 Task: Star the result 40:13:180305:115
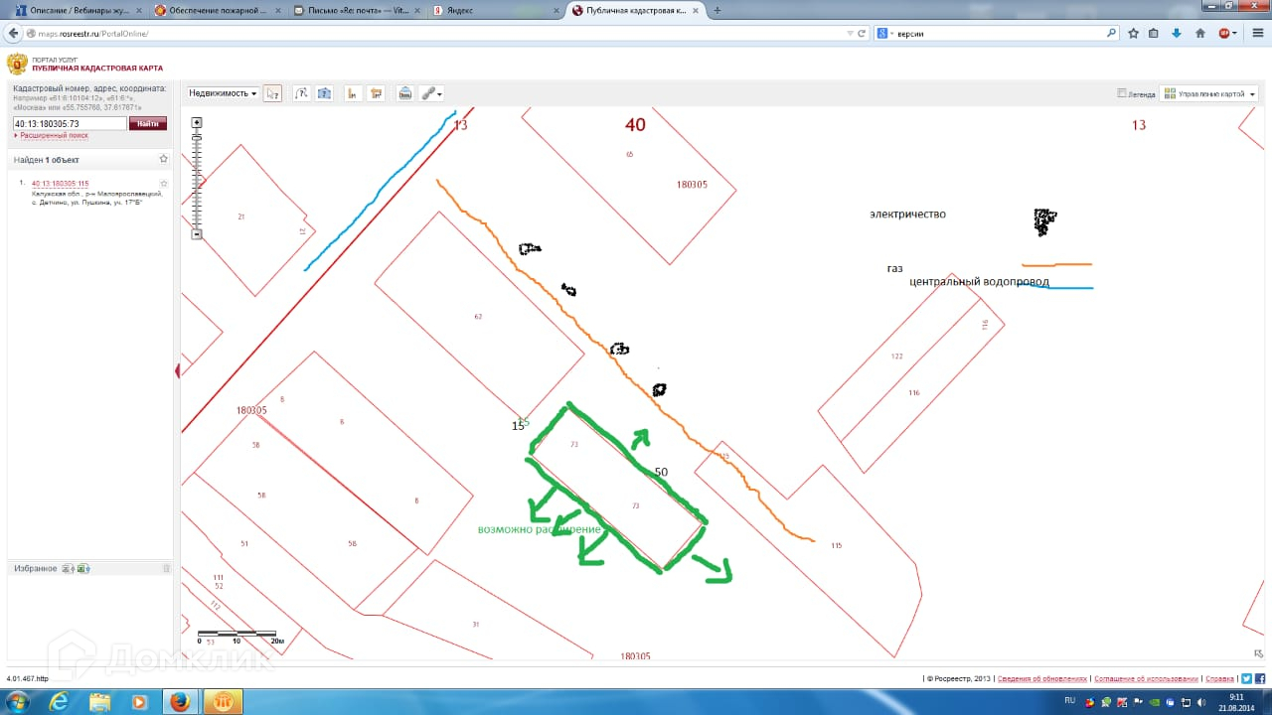coord(164,184)
